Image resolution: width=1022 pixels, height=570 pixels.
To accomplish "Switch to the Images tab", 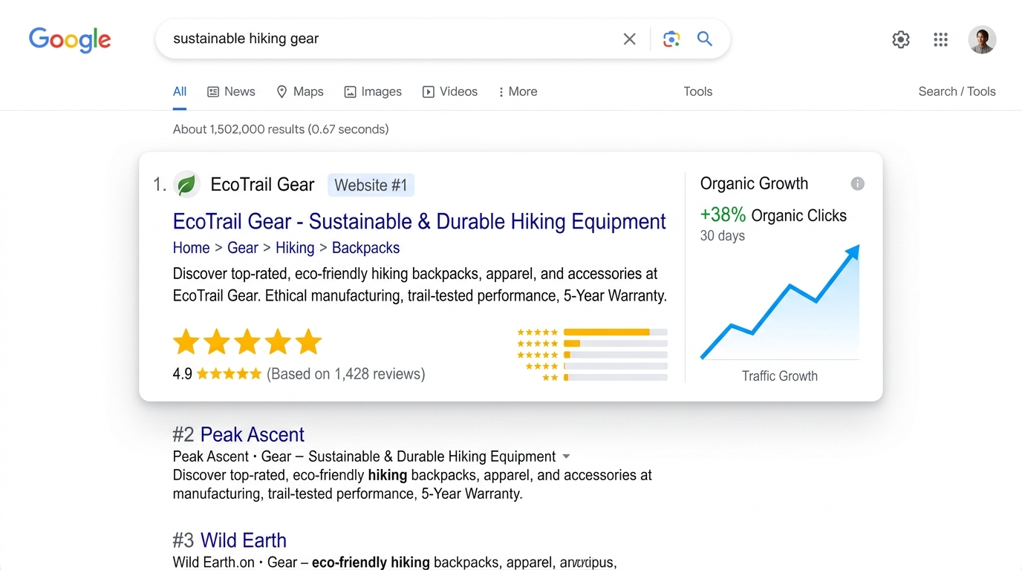I will coord(373,92).
